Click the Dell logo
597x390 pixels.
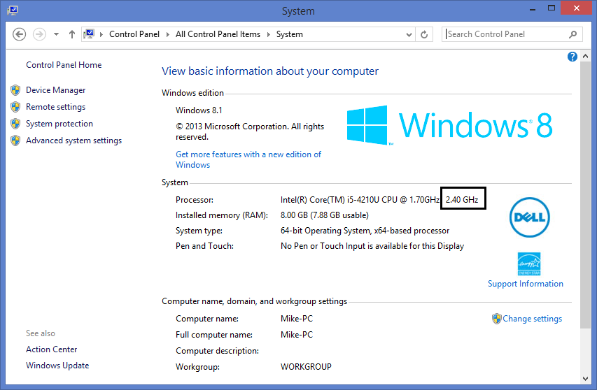point(529,217)
